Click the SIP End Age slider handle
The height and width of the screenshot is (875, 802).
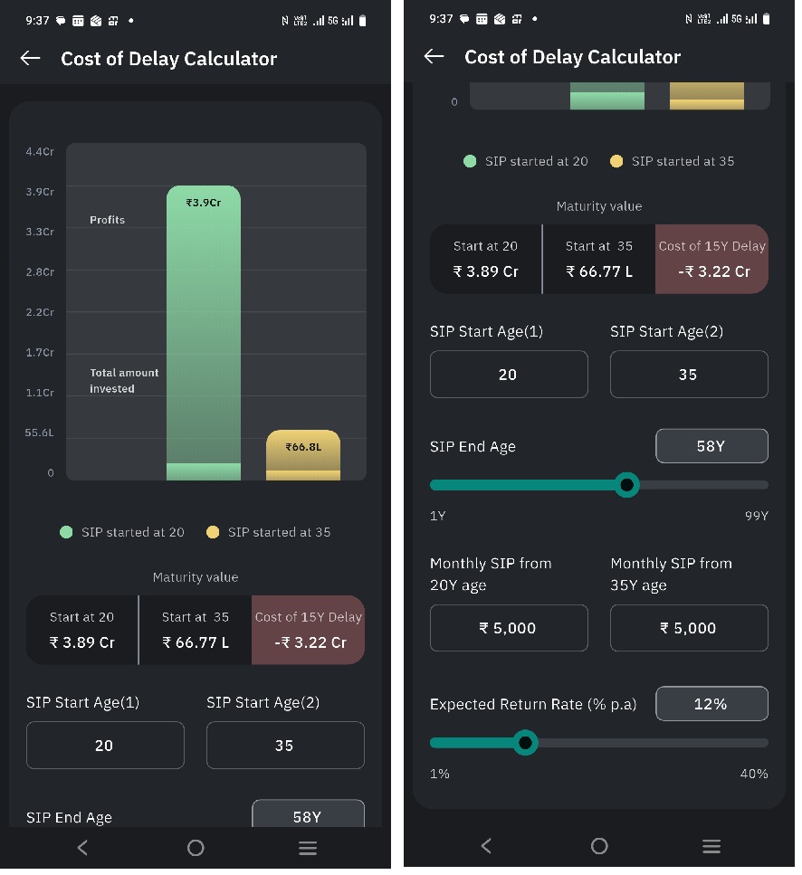[626, 486]
